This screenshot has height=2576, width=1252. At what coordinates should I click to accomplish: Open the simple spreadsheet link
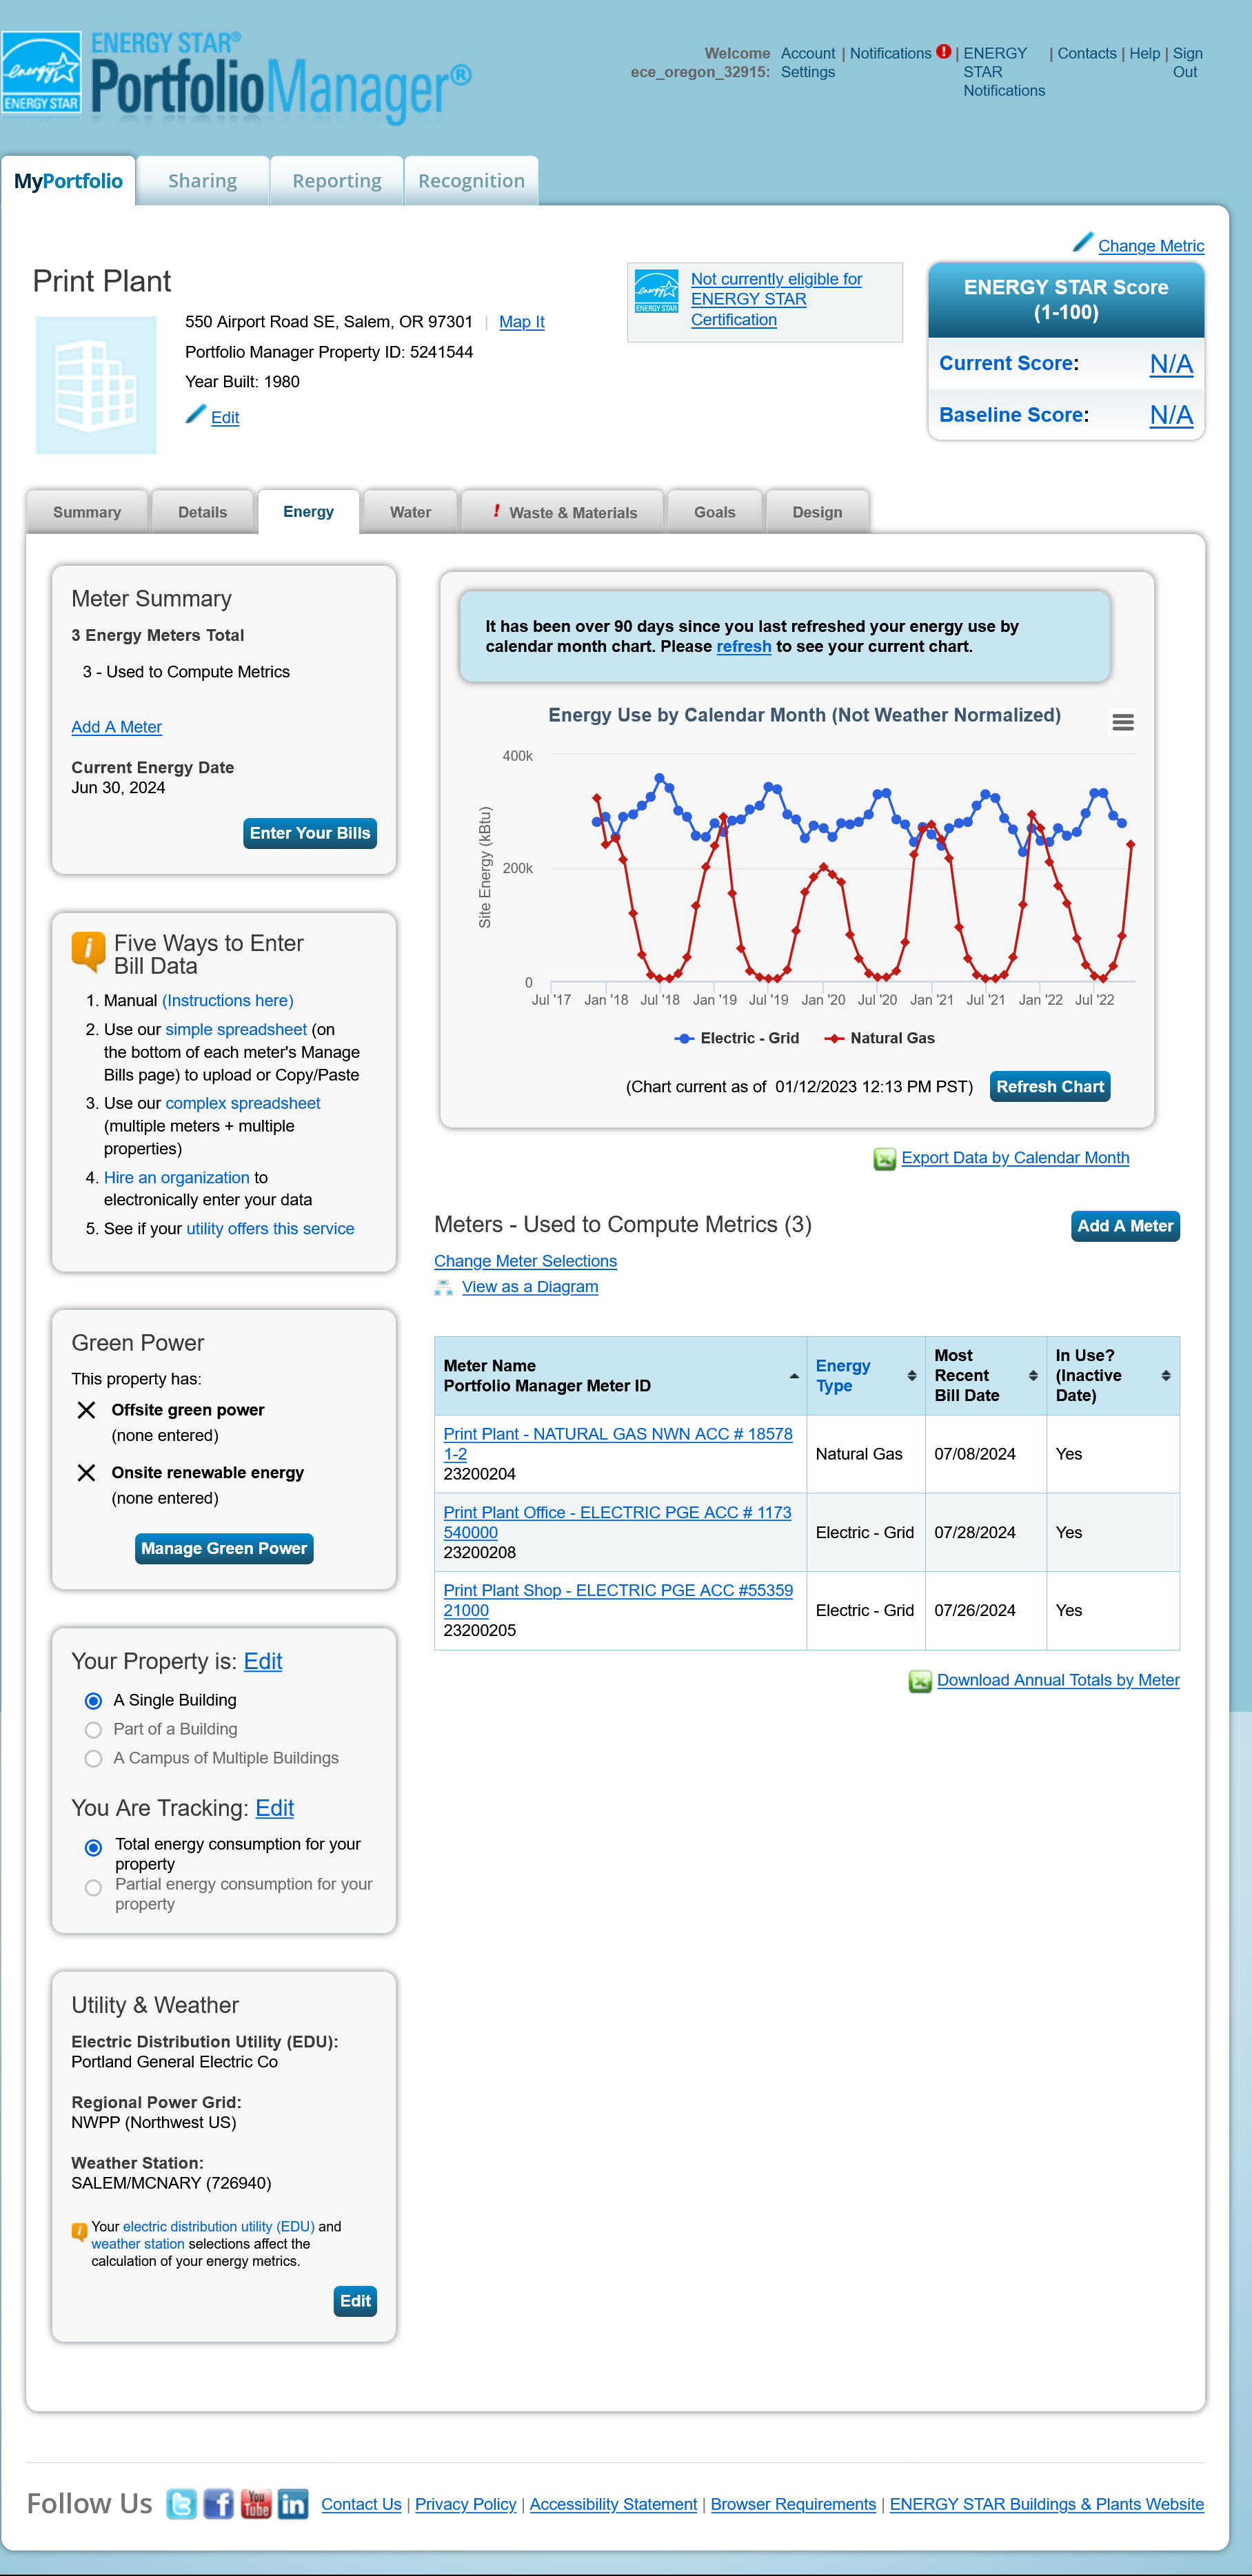[x=236, y=1030]
